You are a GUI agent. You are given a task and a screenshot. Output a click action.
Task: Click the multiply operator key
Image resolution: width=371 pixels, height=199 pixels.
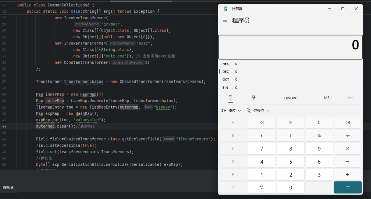point(348,149)
